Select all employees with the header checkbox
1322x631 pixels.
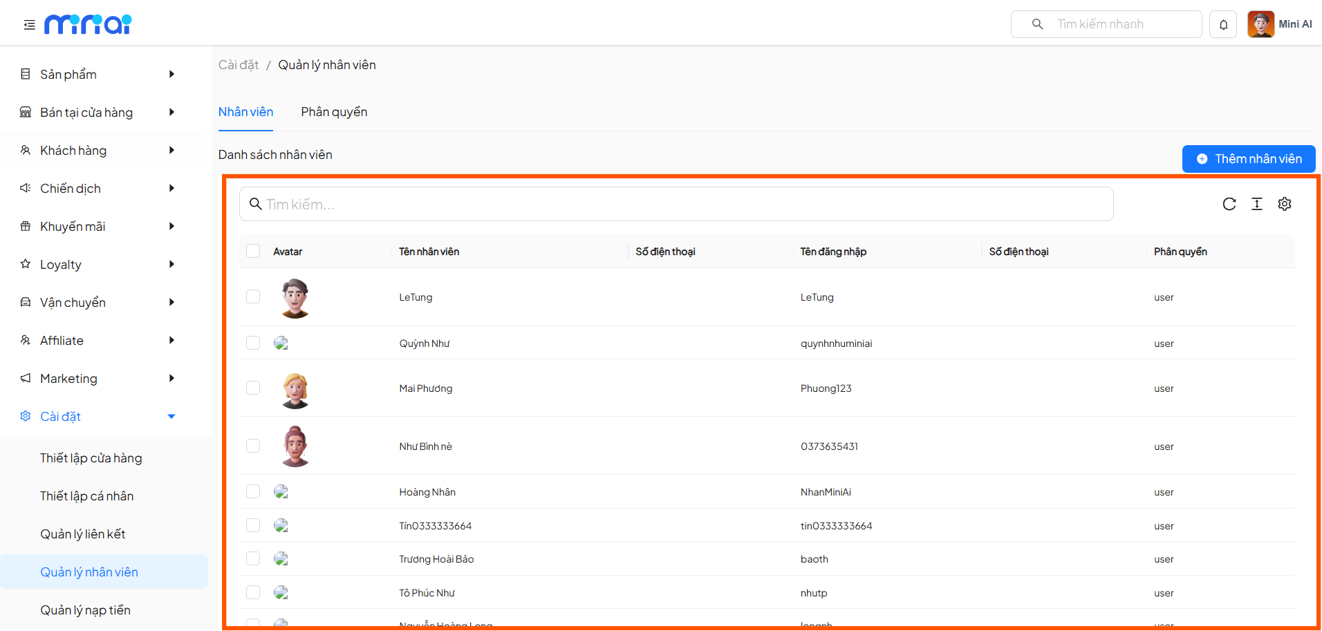pyautogui.click(x=253, y=251)
